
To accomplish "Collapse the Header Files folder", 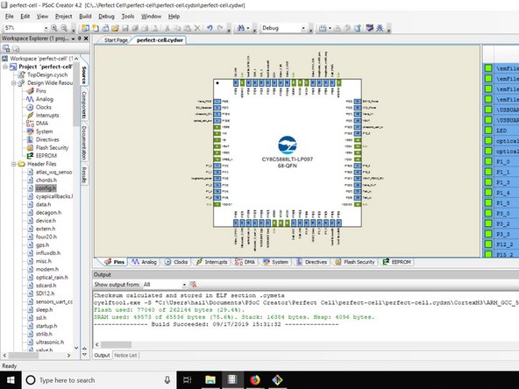I will click(14, 164).
